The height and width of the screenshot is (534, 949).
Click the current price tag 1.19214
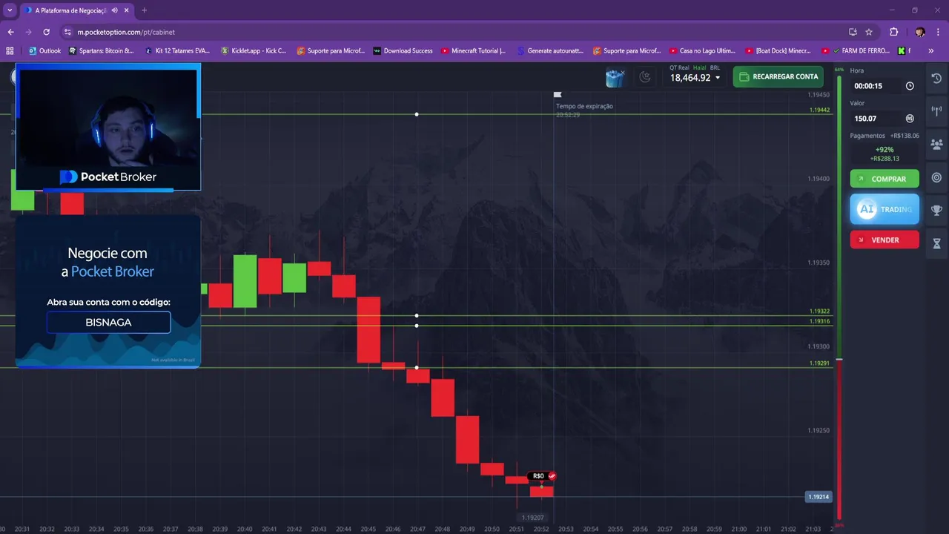click(x=819, y=497)
